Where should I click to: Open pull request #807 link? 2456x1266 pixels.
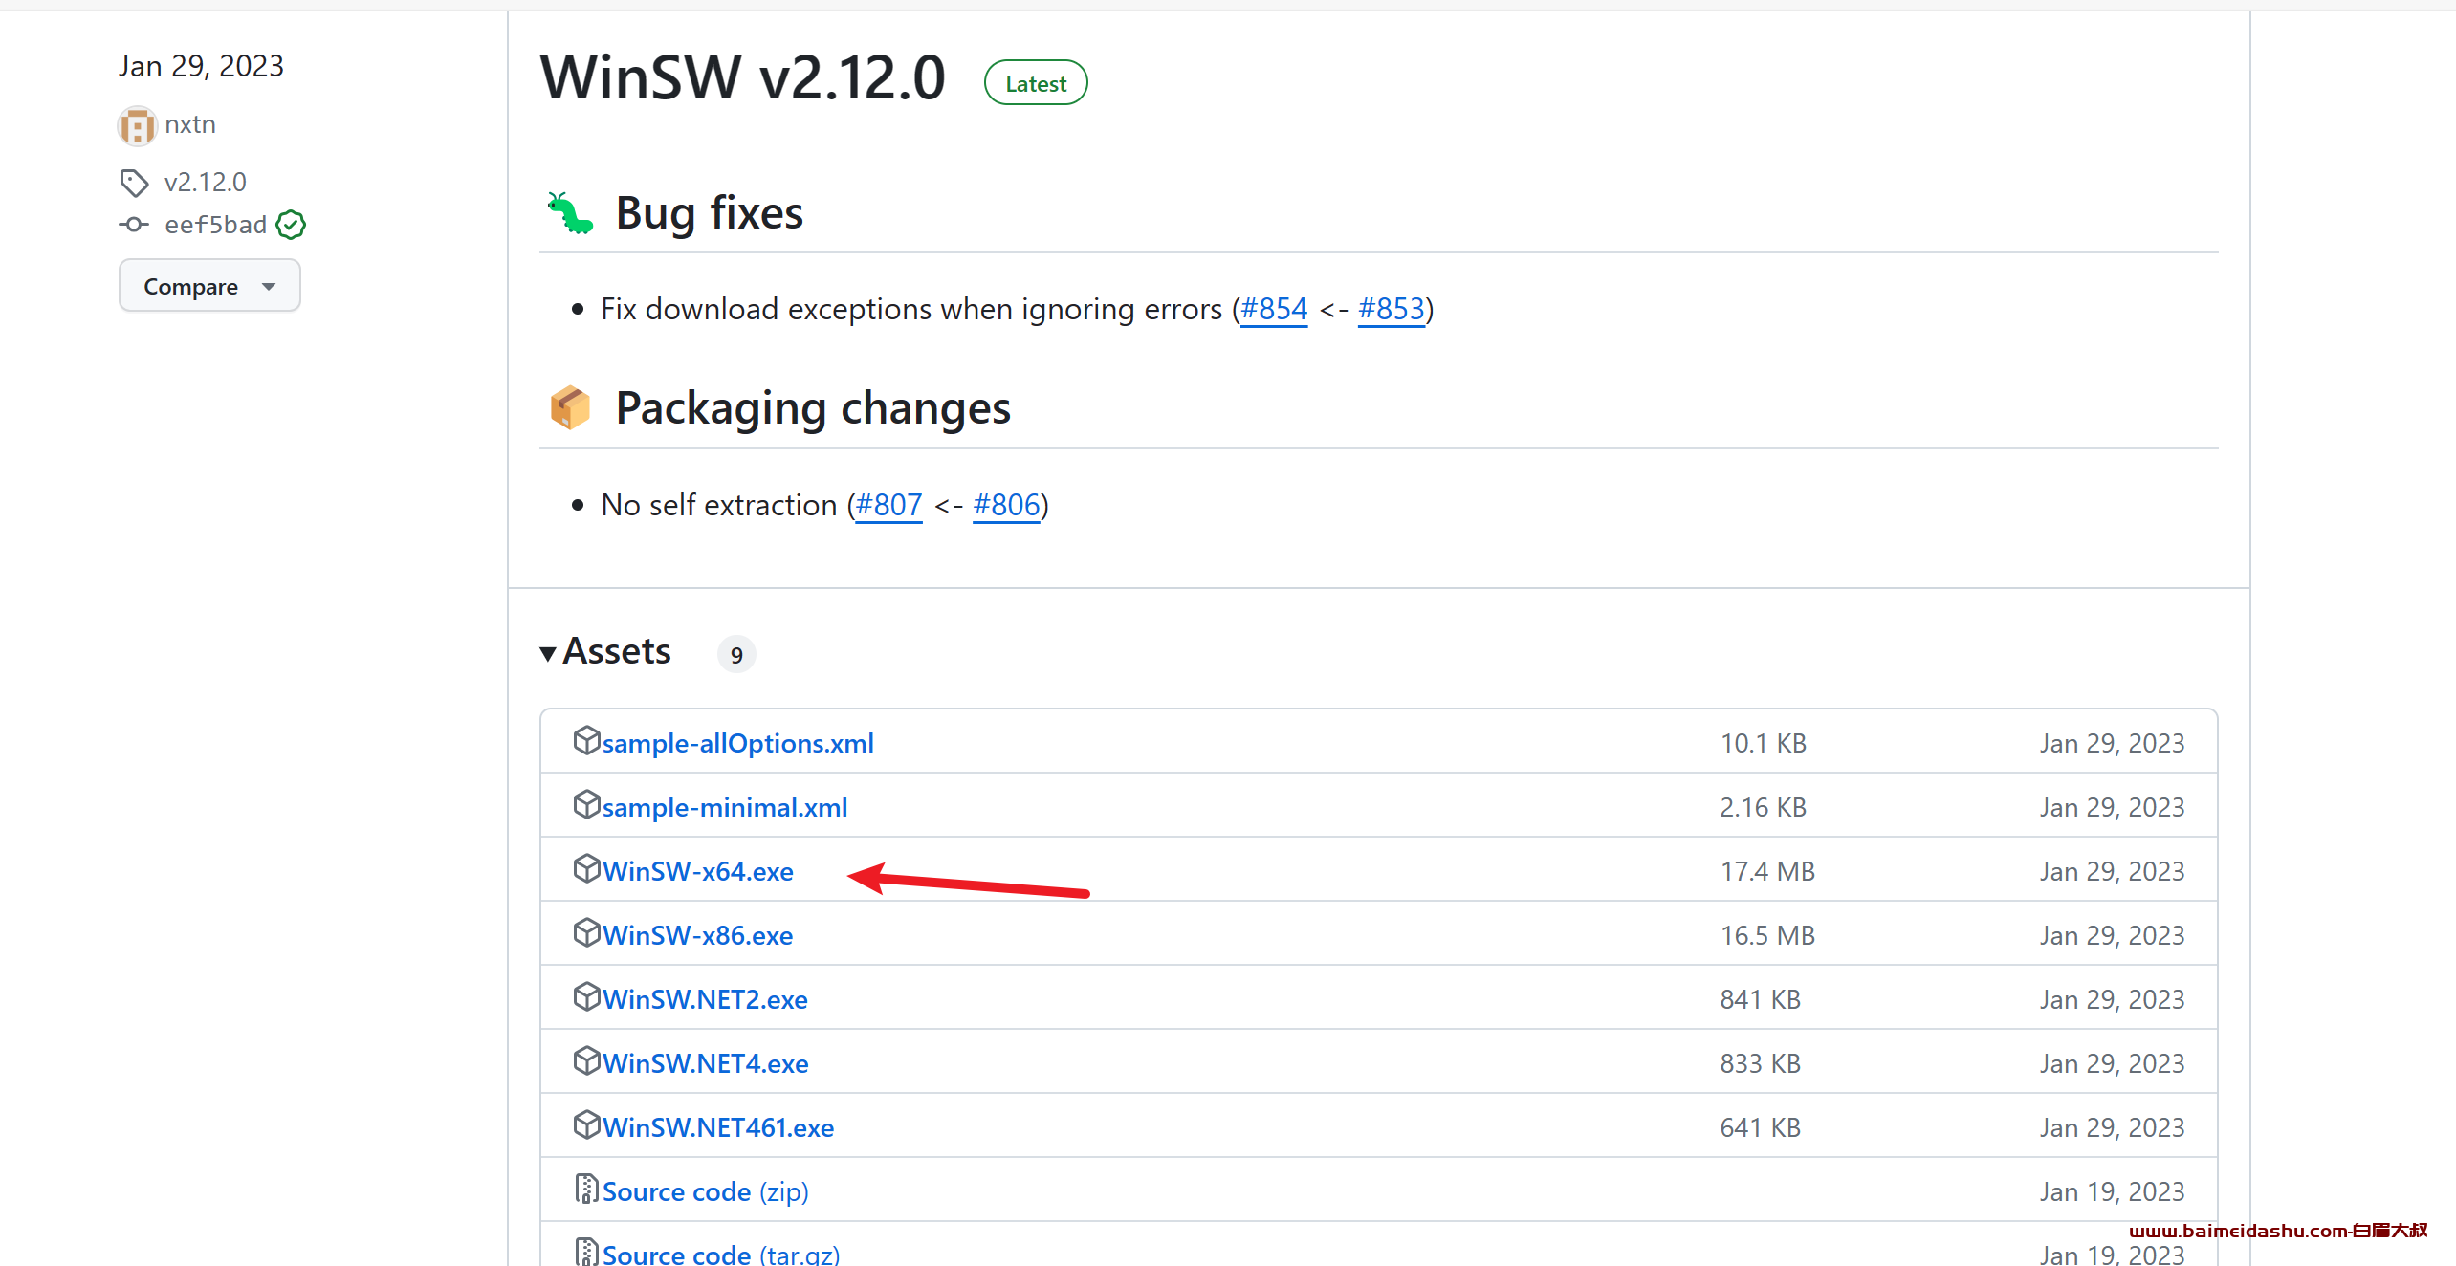[888, 505]
